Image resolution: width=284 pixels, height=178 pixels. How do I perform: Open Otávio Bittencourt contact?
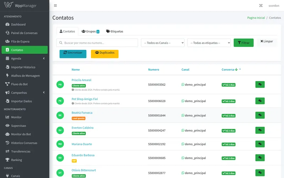coord(84,170)
